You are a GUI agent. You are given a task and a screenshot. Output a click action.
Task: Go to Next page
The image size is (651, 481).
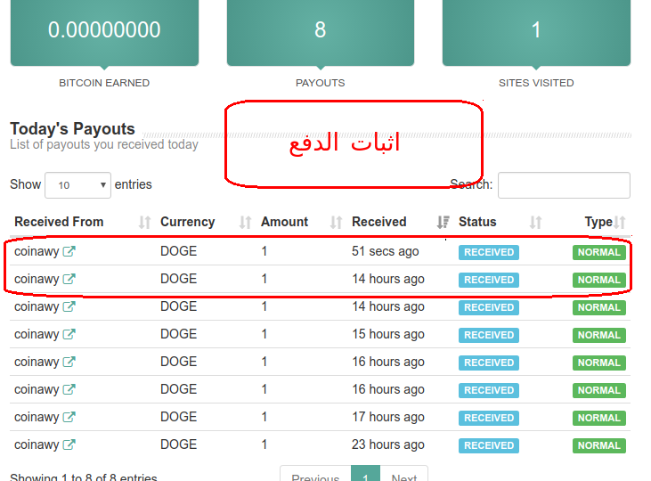pos(404,476)
